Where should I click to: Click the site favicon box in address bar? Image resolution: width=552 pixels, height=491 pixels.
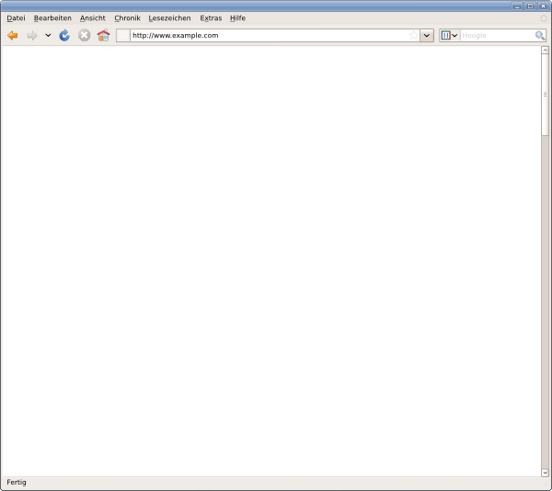[x=123, y=36]
